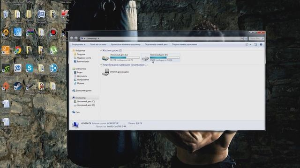
Task: Open the red record button desktop shortcut
Action: coord(53,32)
